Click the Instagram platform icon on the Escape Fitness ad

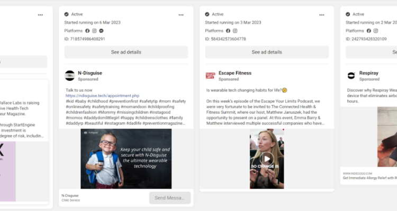point(235,31)
